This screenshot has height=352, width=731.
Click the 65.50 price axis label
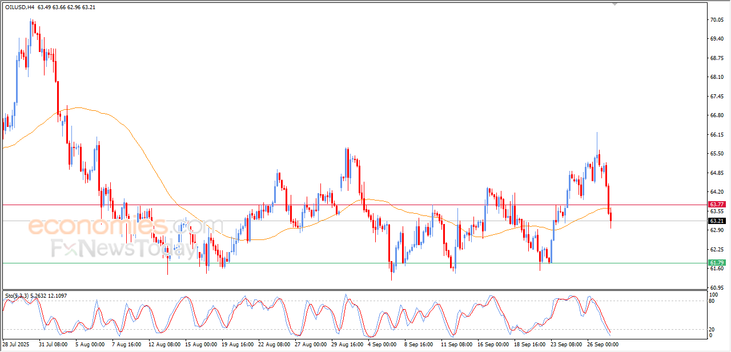(x=718, y=154)
